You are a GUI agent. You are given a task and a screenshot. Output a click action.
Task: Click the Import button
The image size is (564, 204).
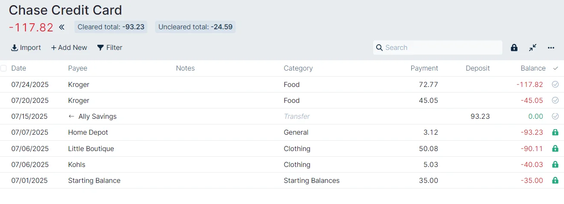(x=26, y=48)
